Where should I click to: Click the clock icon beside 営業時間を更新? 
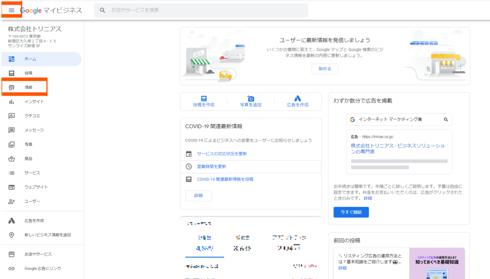[189, 167]
